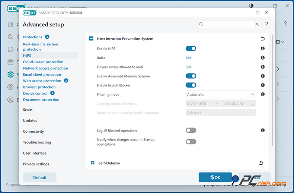Screen dimensions: 294x193
Task: Toggle contrast theme icon in main window
Action: click(251, 6)
